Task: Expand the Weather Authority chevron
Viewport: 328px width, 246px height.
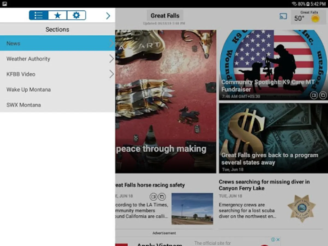Action: (112, 59)
